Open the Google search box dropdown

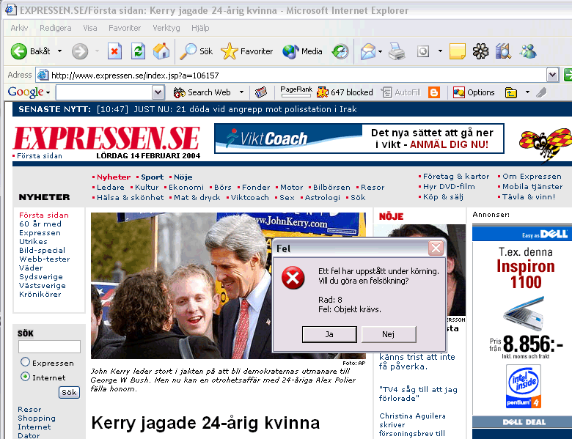[158, 92]
